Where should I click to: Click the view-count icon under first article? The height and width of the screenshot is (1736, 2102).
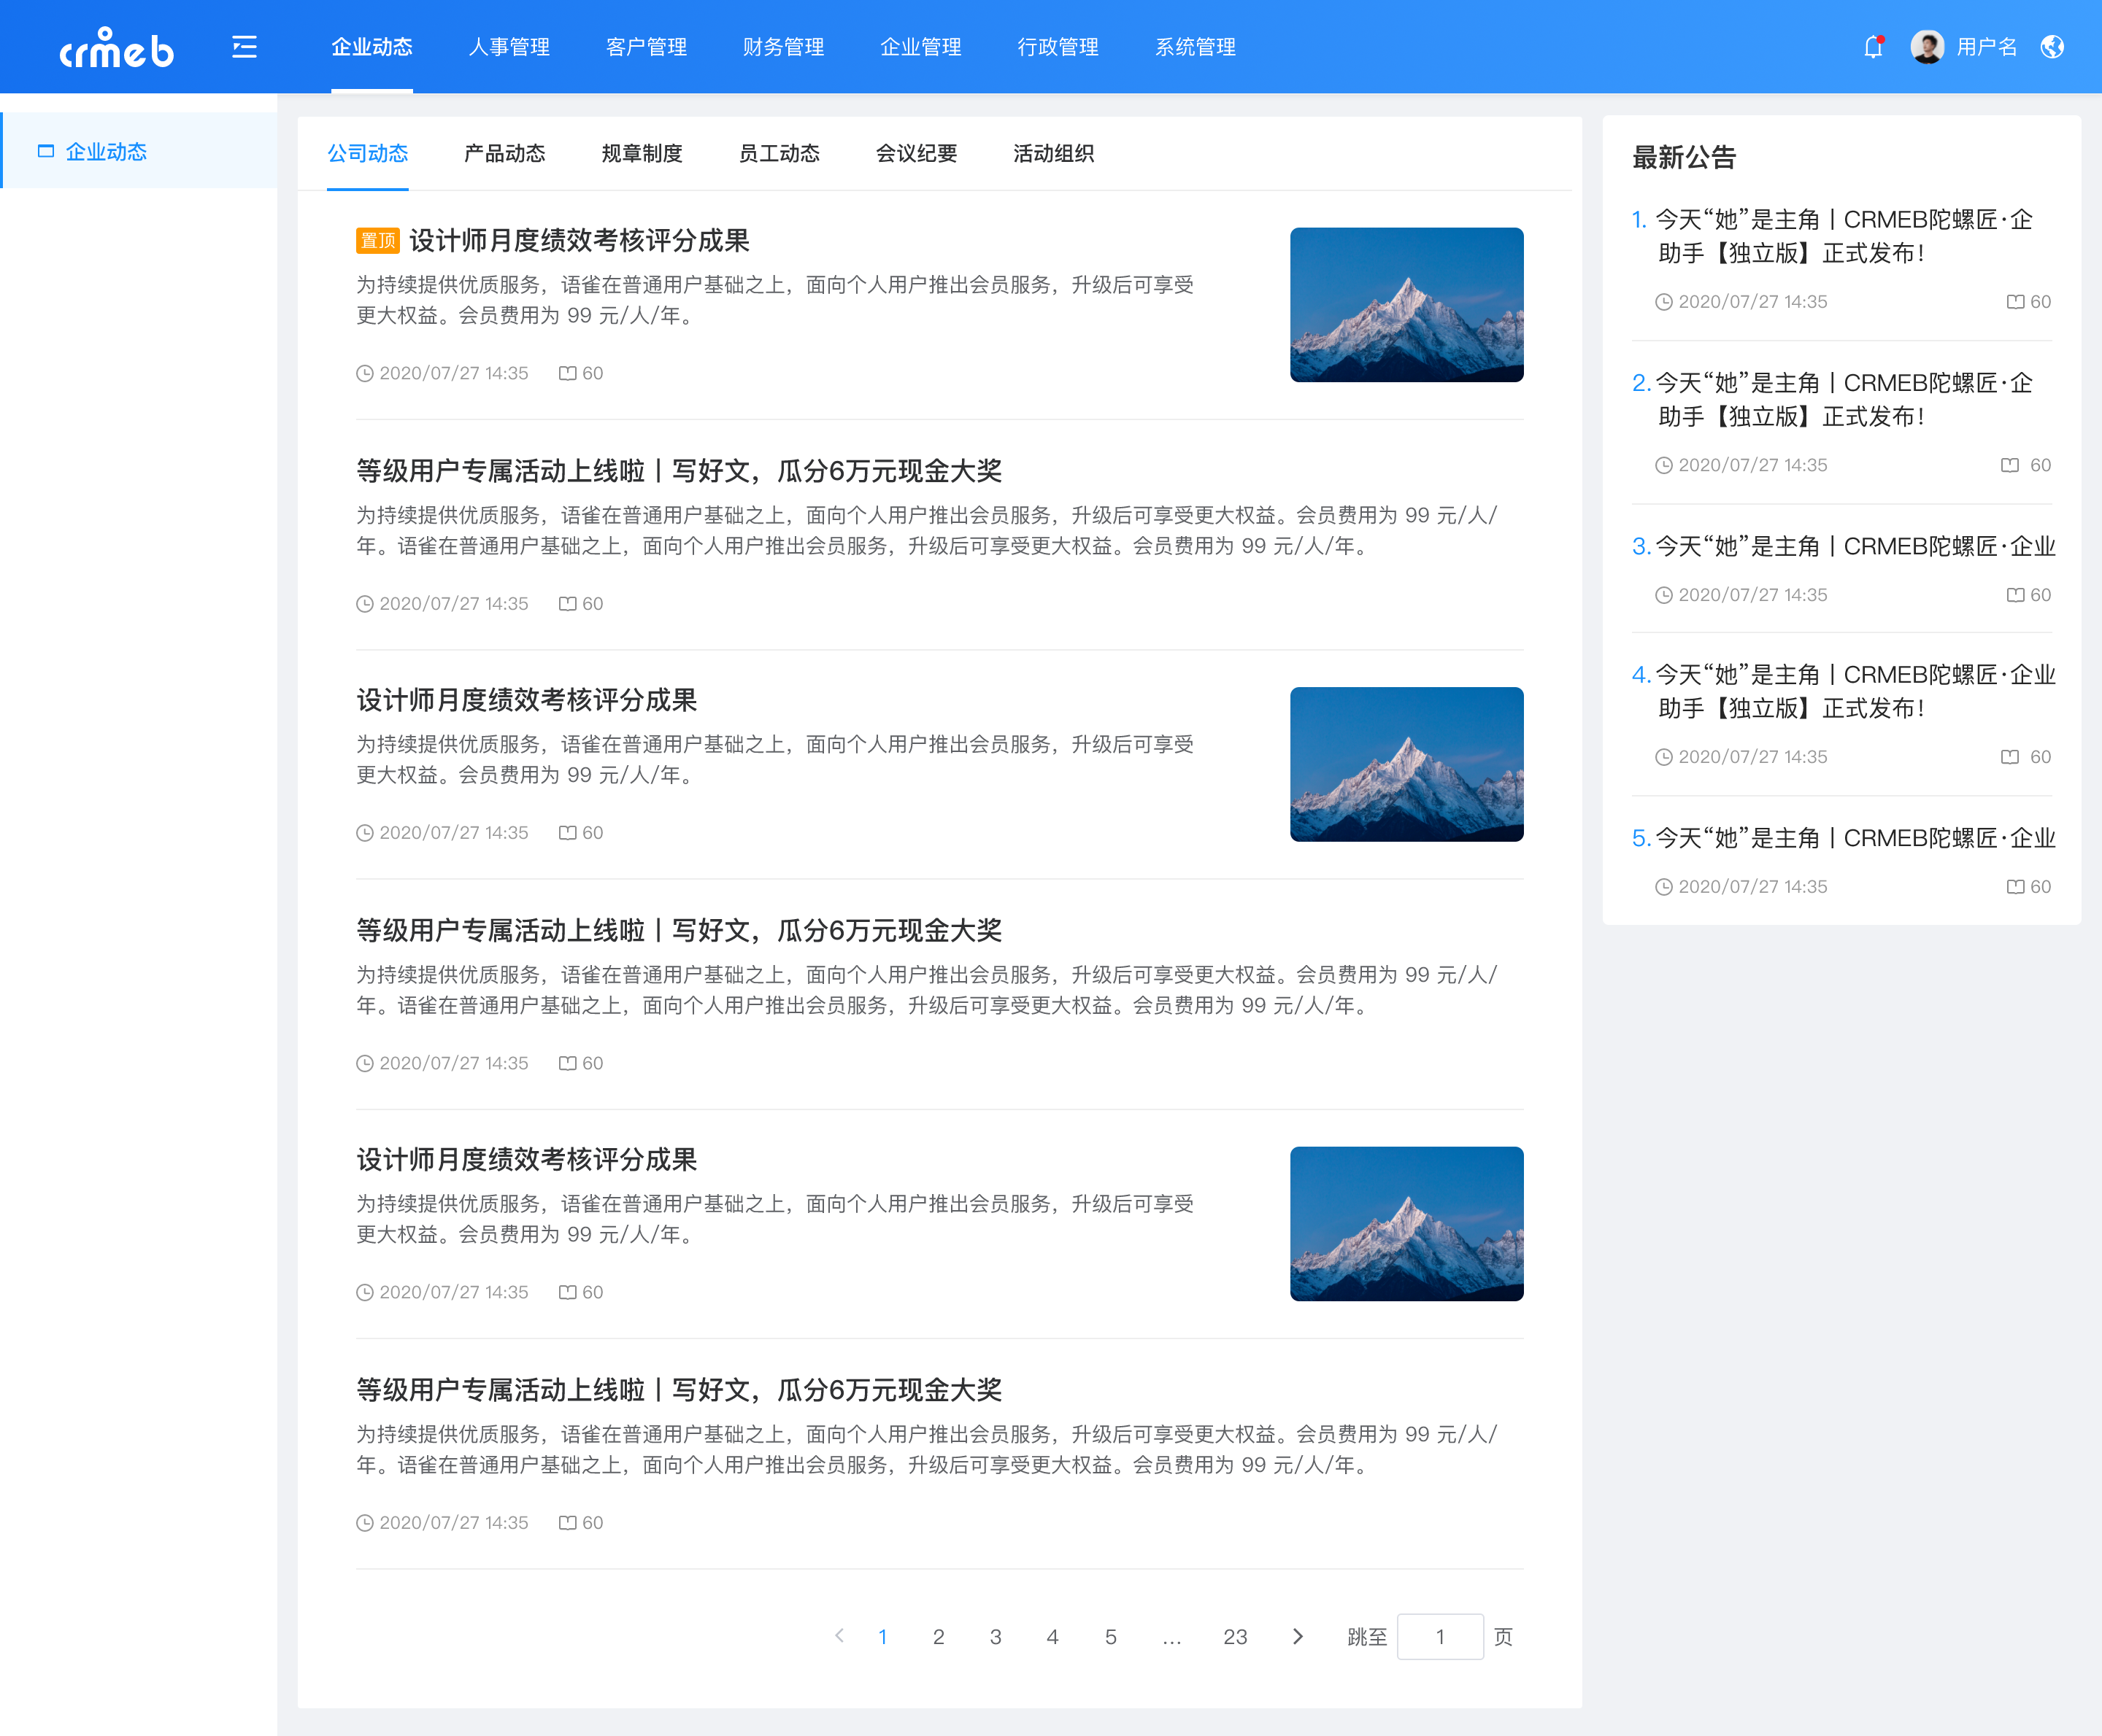(567, 373)
